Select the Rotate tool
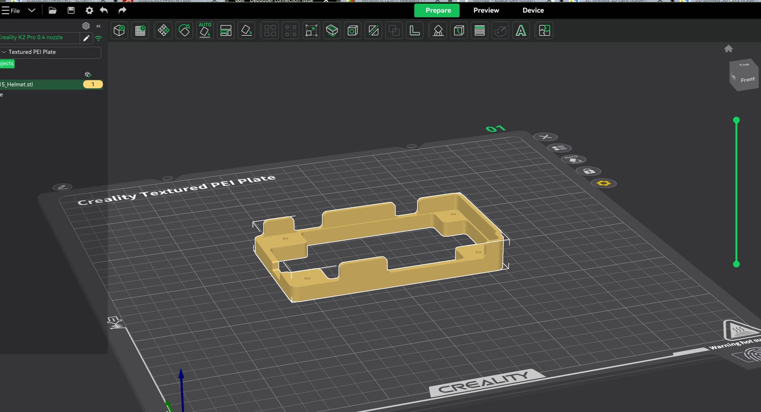 pos(184,30)
